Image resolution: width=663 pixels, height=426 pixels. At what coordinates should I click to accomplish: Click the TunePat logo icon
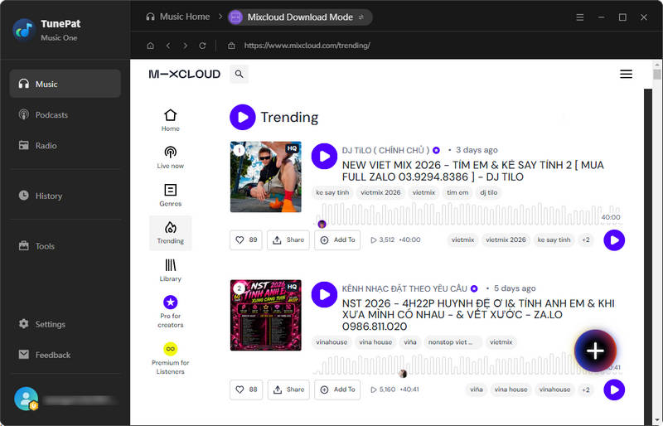point(24,30)
